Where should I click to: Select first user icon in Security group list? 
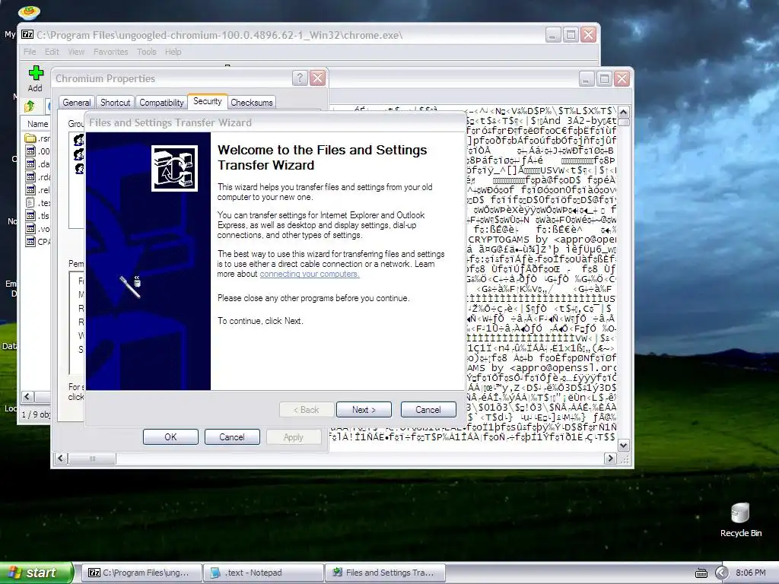(78, 140)
